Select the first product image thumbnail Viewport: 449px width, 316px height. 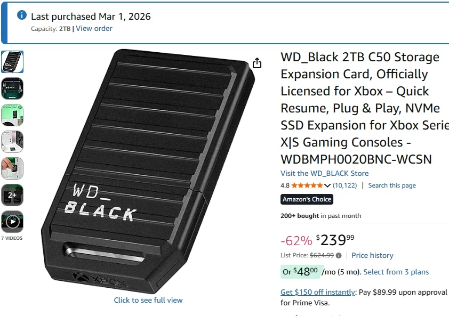point(12,62)
